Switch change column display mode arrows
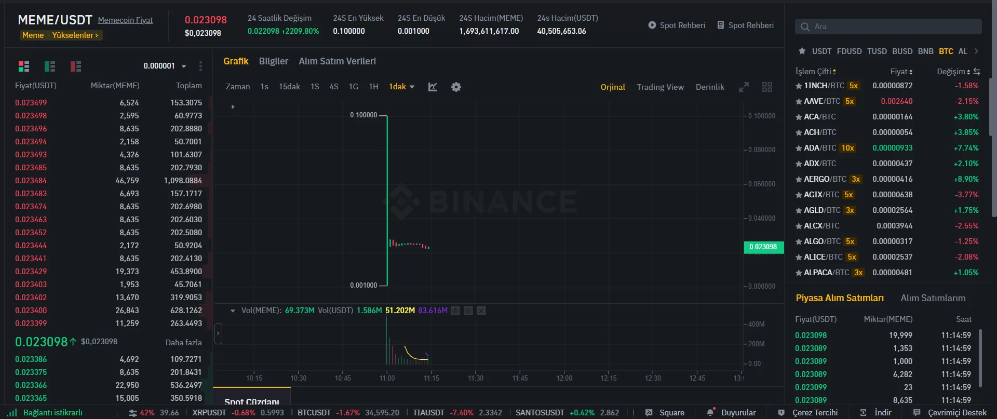Image resolution: width=997 pixels, height=419 pixels. [x=977, y=72]
